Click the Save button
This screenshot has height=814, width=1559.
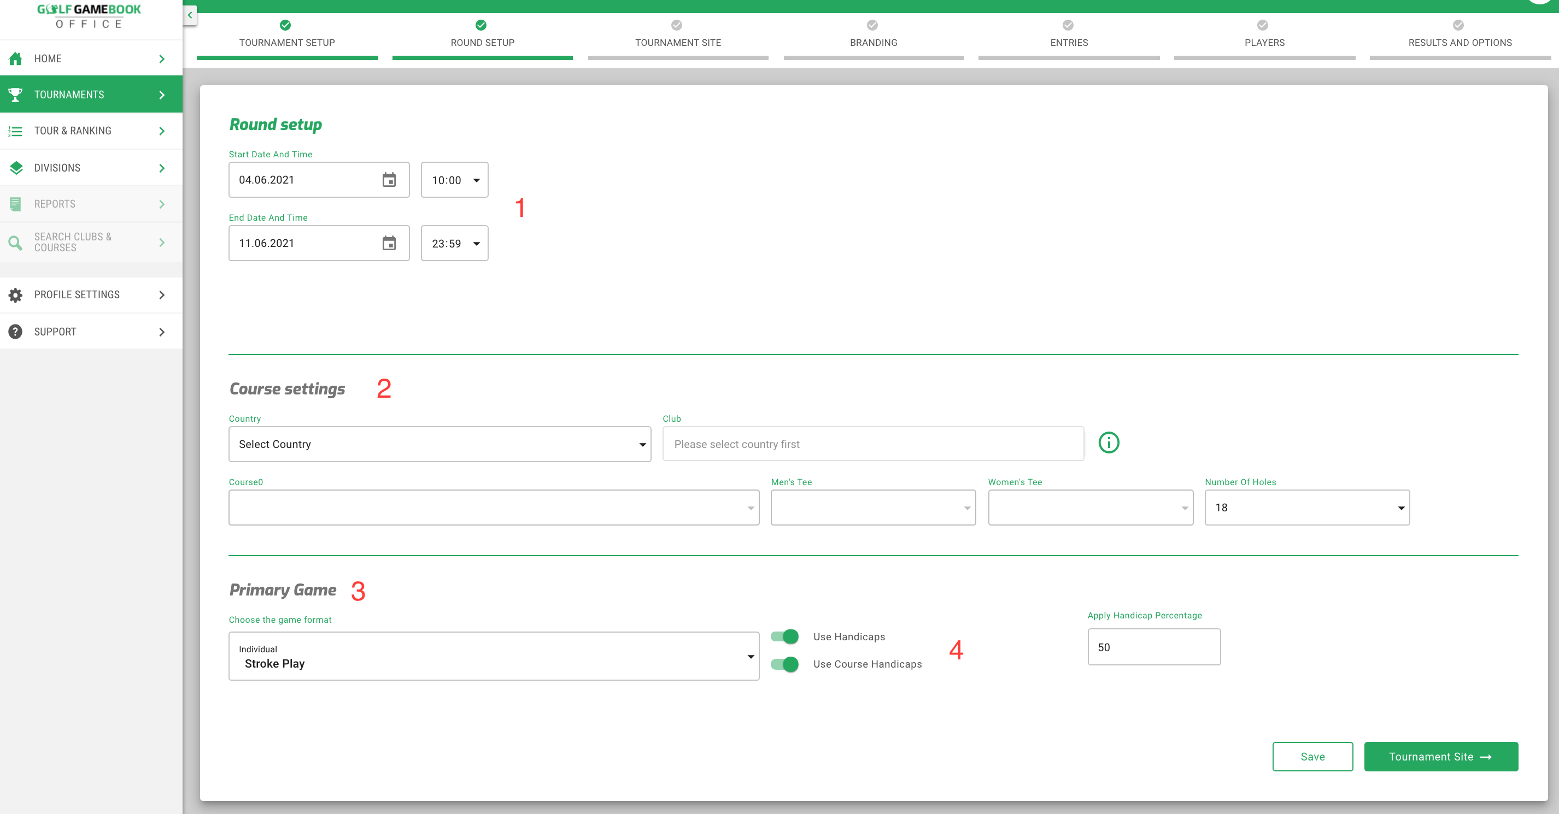[1312, 757]
